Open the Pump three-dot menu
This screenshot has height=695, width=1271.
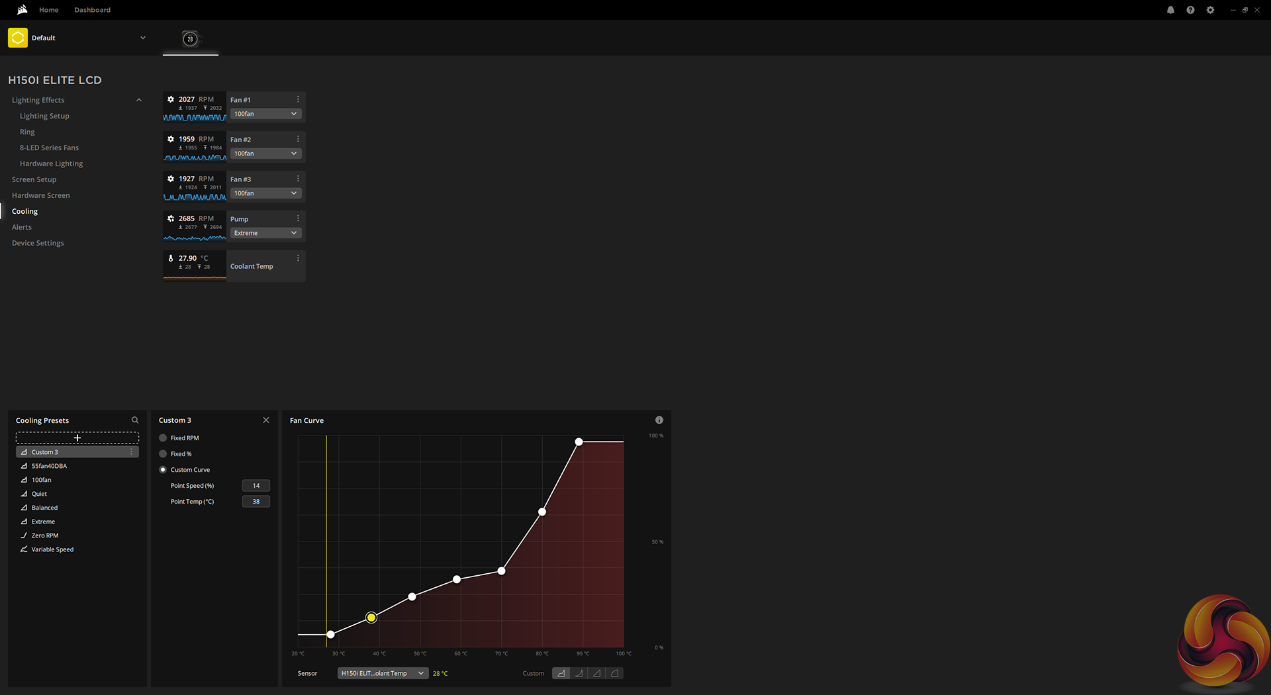pyautogui.click(x=298, y=218)
